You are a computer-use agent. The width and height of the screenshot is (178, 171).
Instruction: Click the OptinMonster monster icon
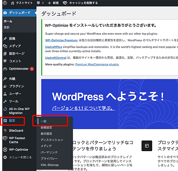pos(5,69)
